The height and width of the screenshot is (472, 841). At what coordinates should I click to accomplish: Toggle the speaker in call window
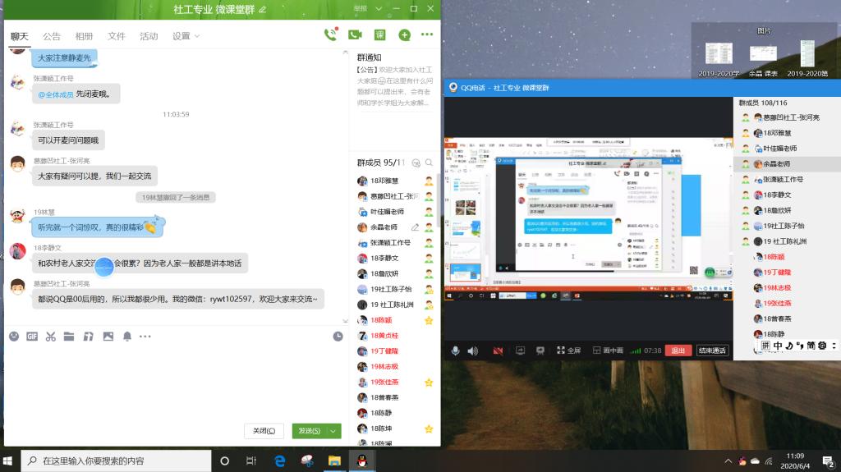point(472,351)
